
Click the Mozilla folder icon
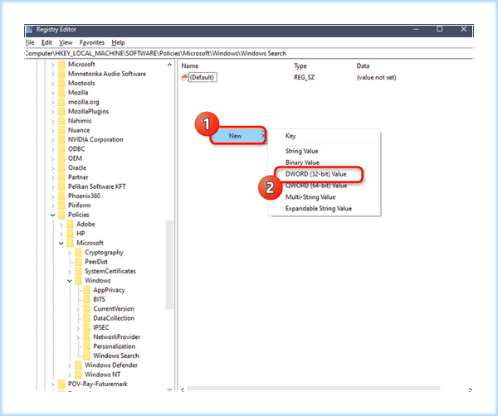tap(61, 93)
